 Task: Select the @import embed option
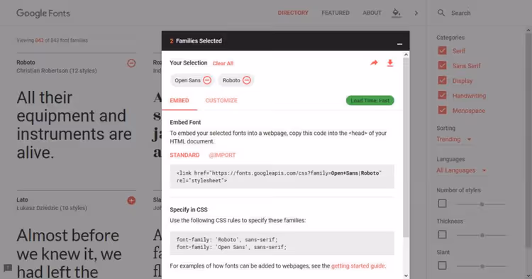pos(222,155)
